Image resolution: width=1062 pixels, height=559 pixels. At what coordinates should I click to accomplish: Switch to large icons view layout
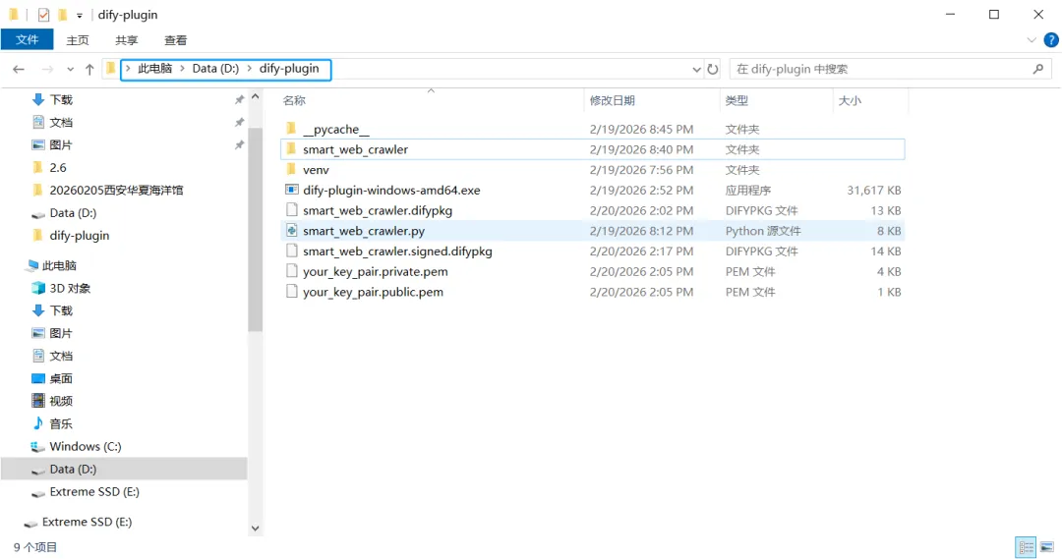[1047, 547]
